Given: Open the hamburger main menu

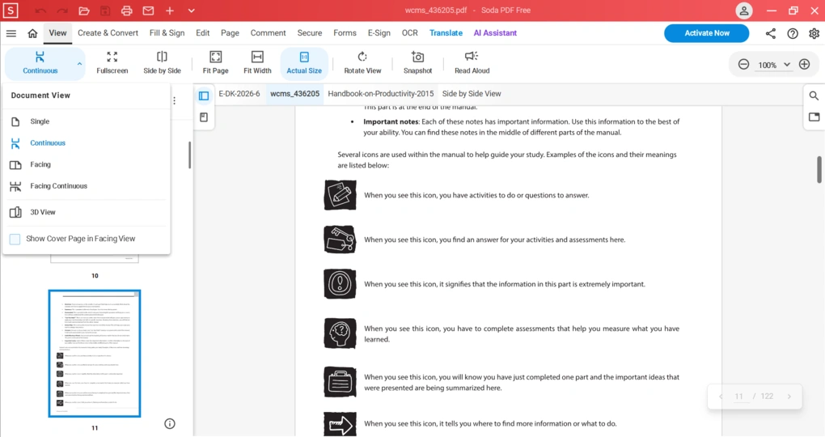Looking at the screenshot, I should click(x=11, y=33).
